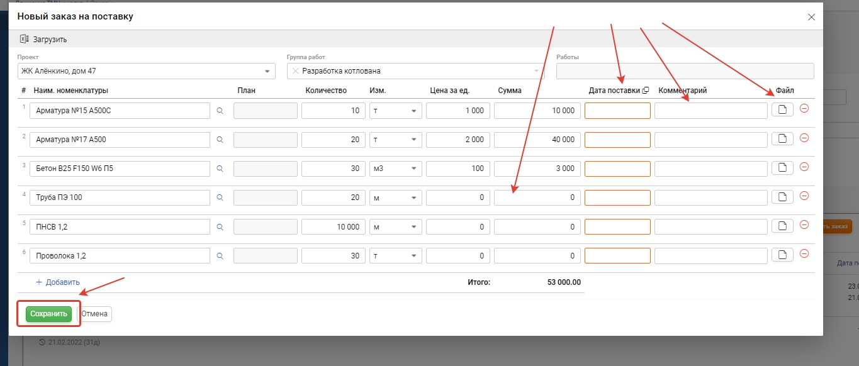859x366 pixels.
Task: Copy delivery date icon next to Дата поставки
Action: (645, 91)
